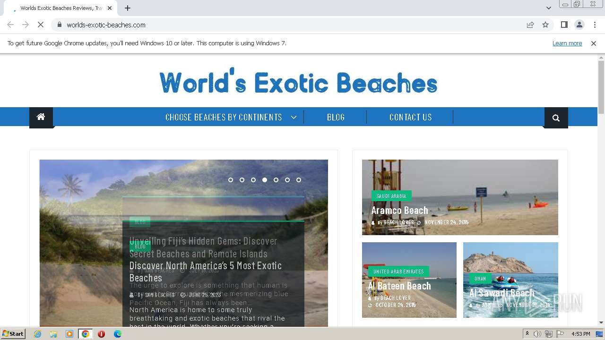Go to the Blog menu item
Screen dimensions: 605x340
336,117
